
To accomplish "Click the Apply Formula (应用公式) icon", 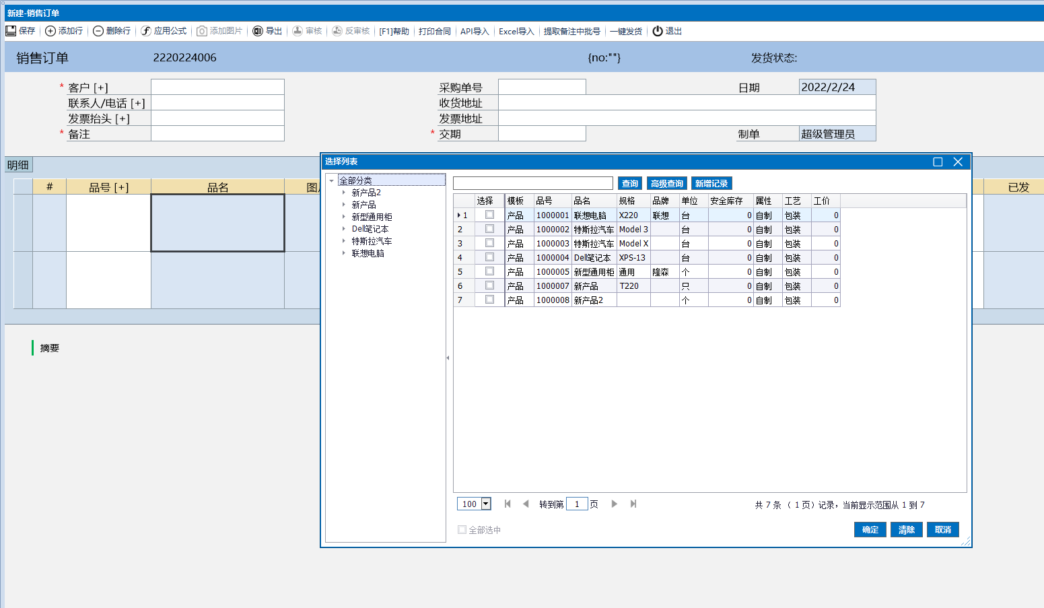I will pos(146,31).
